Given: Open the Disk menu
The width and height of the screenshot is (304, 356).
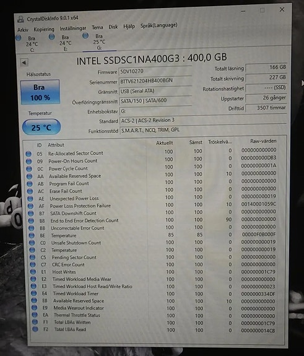Looking at the screenshot, I should [113, 27].
